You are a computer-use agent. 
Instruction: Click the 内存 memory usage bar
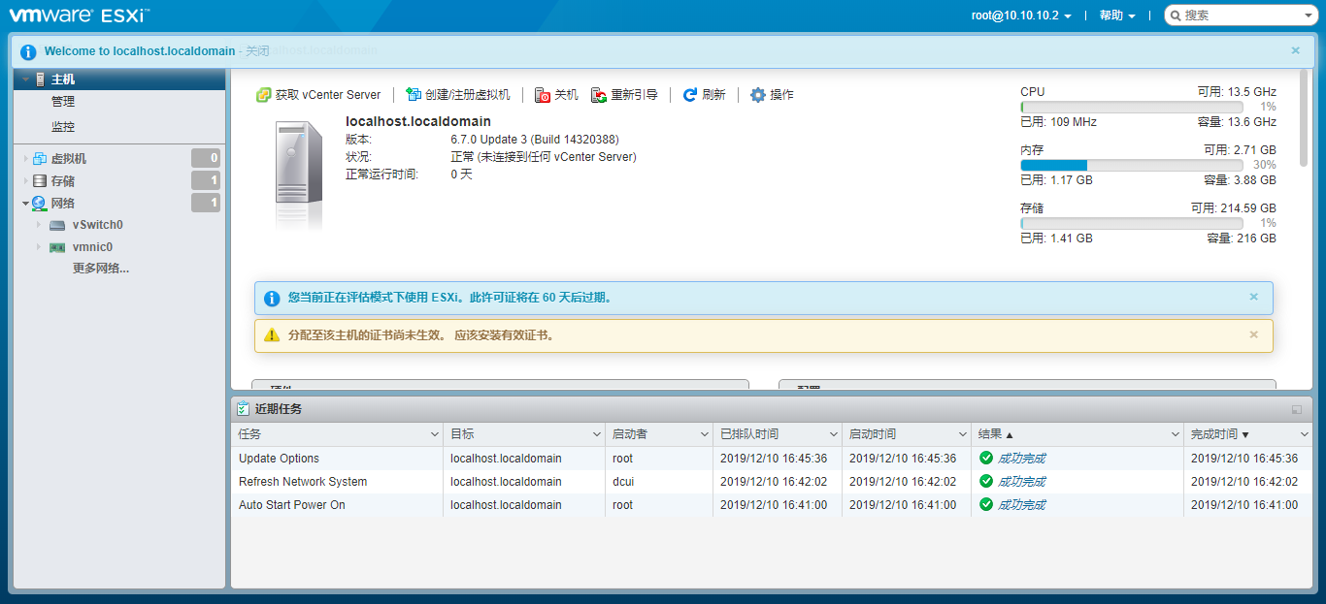[x=1131, y=165]
